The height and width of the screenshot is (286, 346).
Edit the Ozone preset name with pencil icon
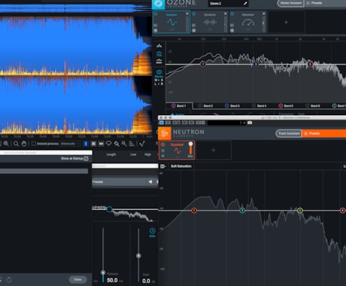click(x=245, y=4)
